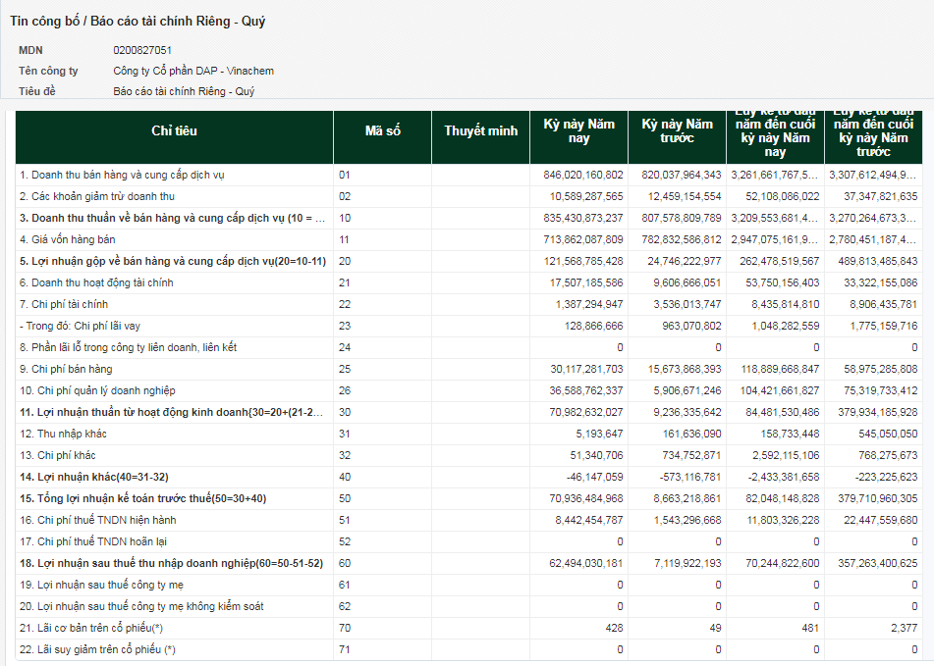
Task: Click value 17,507,185,586 financial income
Action: [x=586, y=282]
